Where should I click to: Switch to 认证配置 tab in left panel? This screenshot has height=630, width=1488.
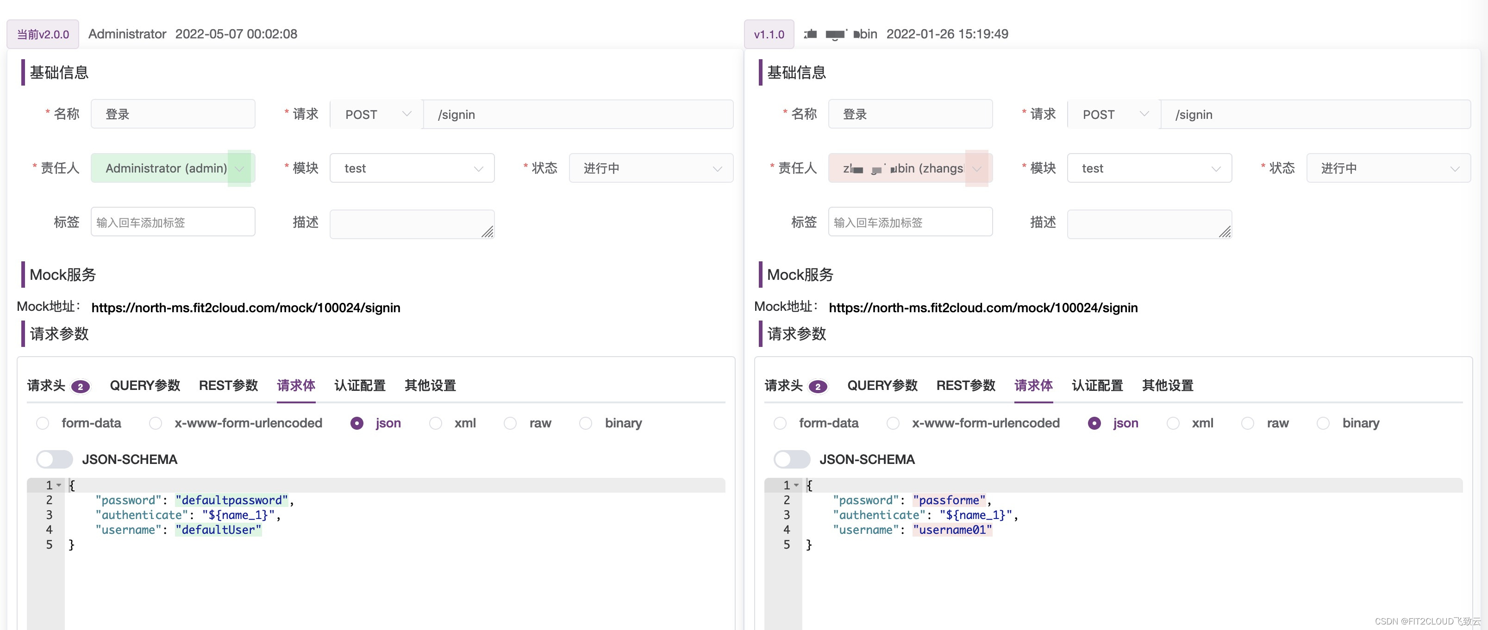360,385
